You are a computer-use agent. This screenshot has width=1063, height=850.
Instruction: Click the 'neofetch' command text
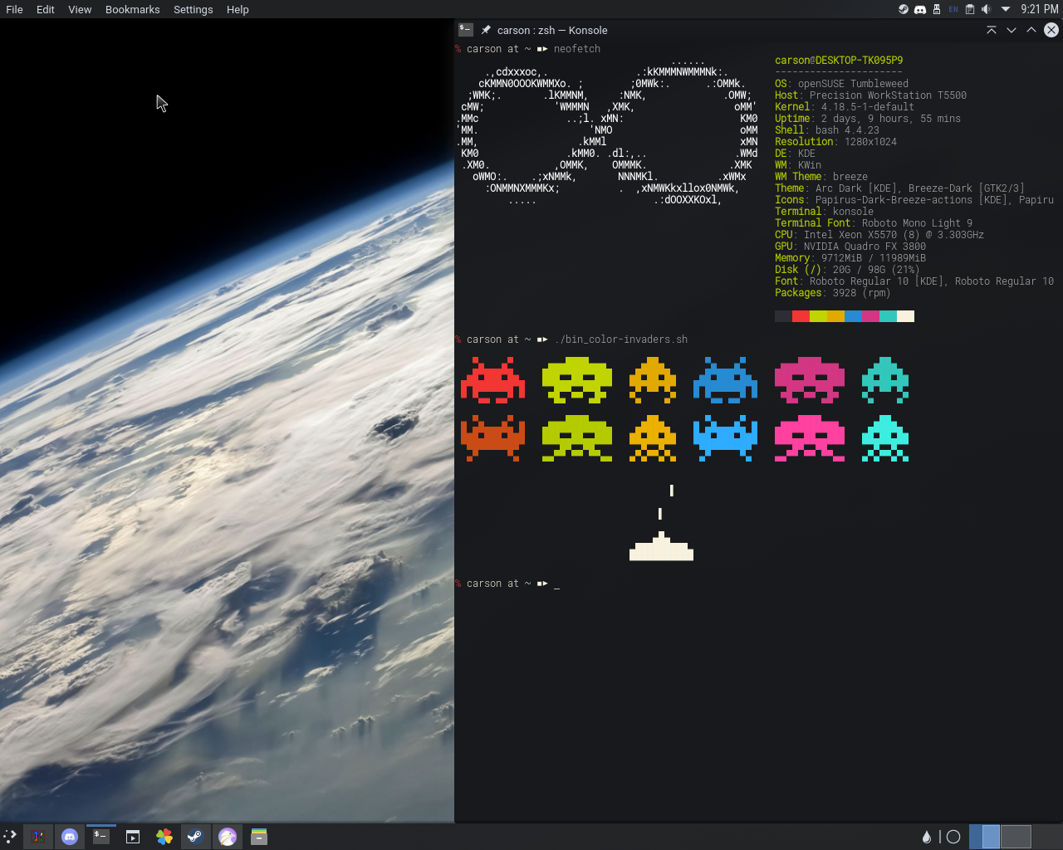(577, 49)
